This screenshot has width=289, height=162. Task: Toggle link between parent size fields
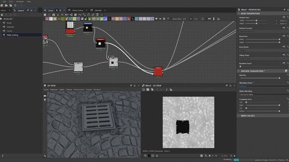(x=191, y=19)
